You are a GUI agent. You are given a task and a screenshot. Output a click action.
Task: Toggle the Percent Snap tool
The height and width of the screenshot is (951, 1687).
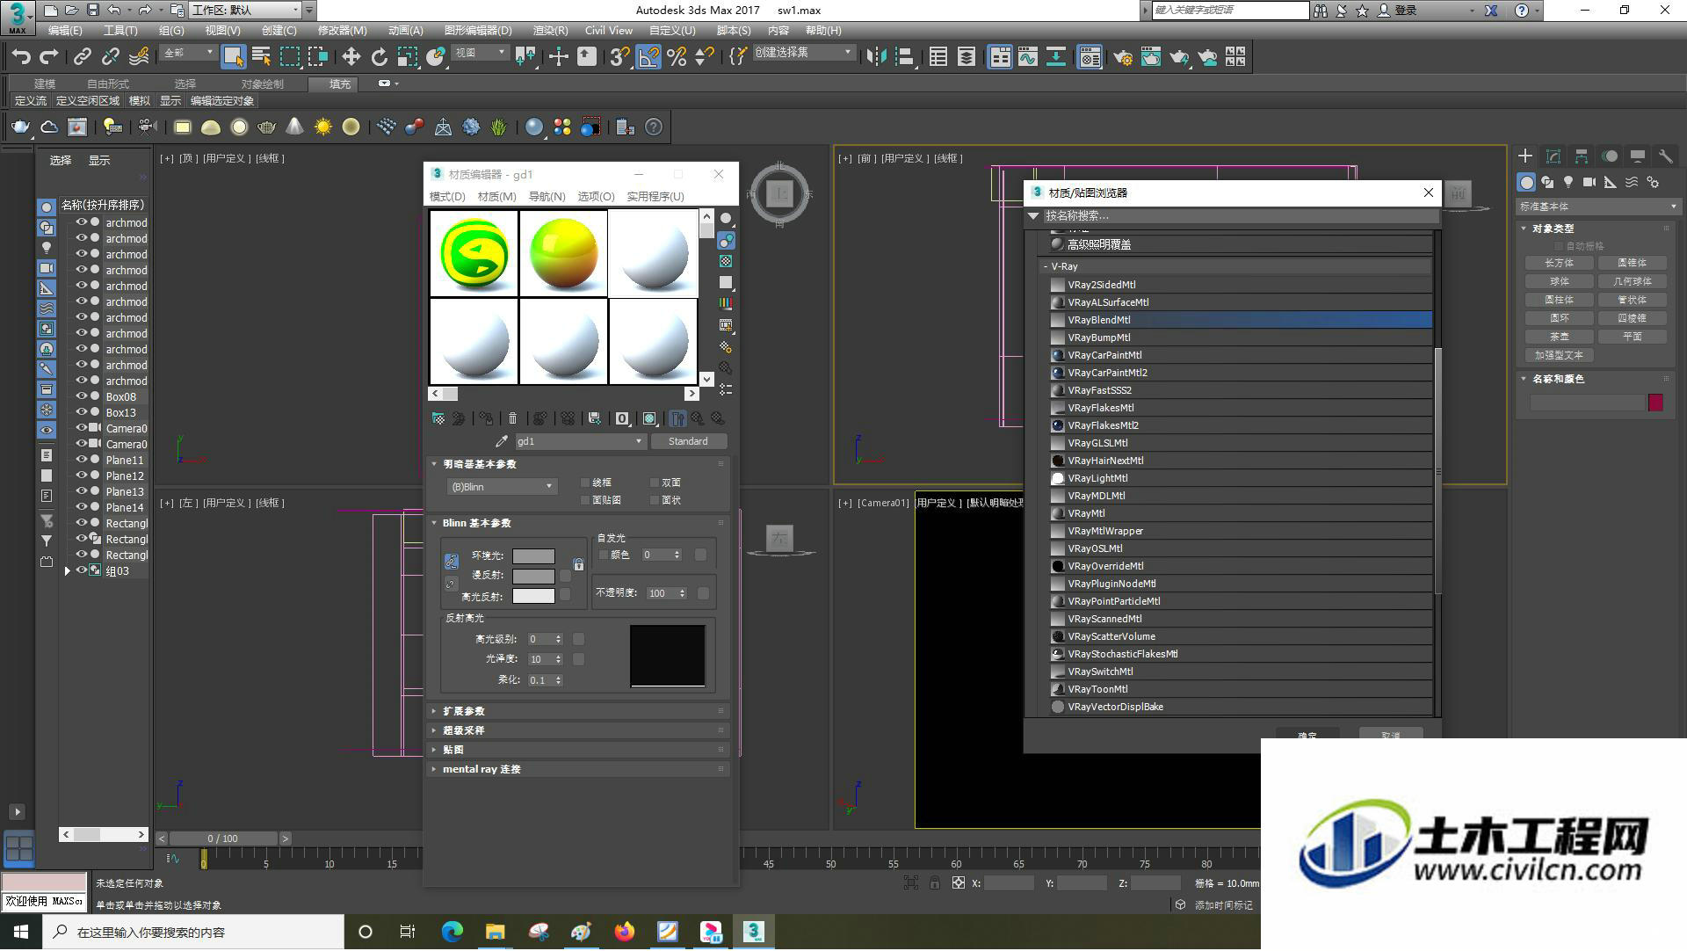[677, 57]
